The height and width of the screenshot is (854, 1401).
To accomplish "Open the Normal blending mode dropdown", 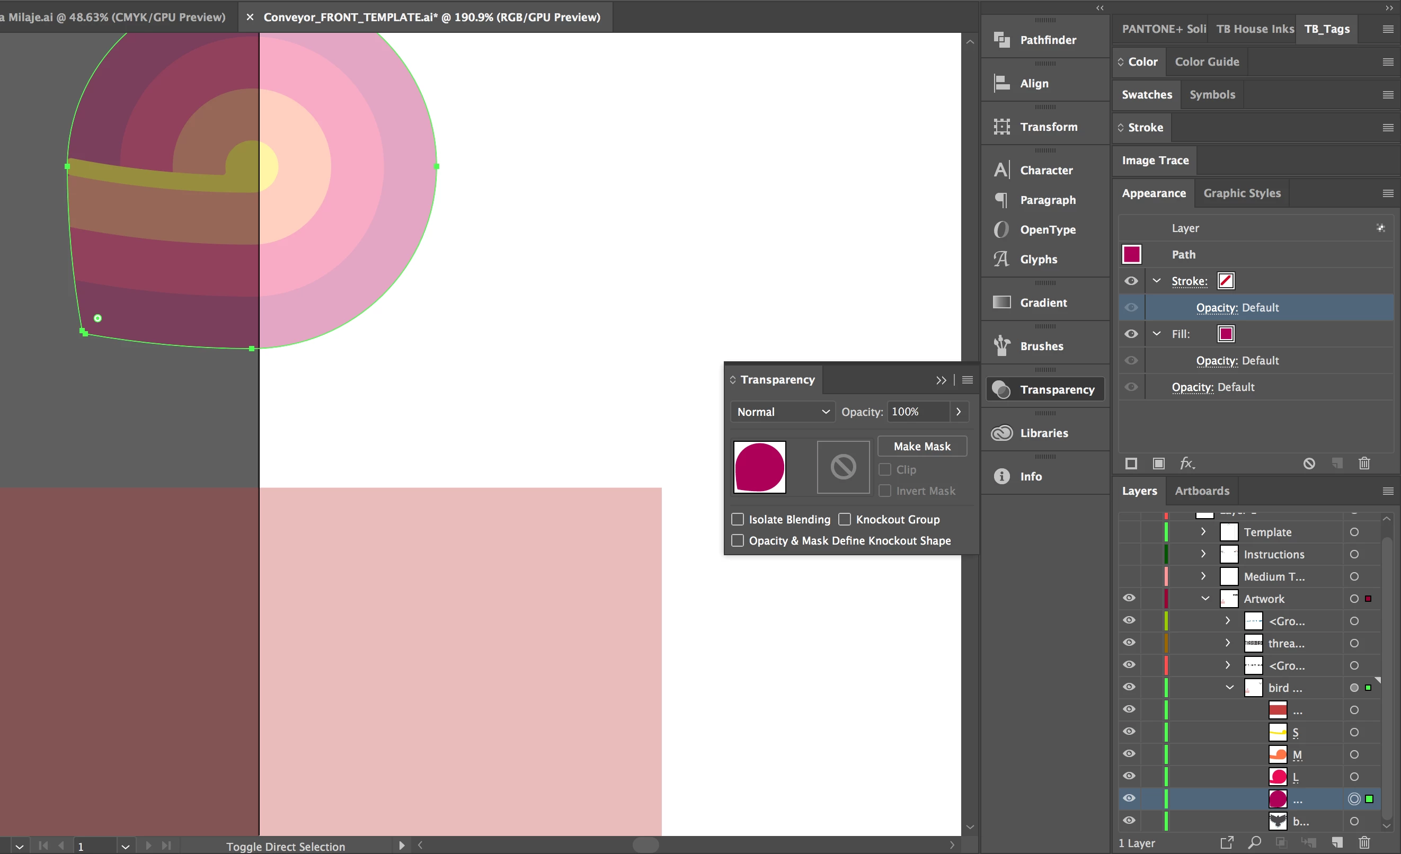I will [783, 412].
